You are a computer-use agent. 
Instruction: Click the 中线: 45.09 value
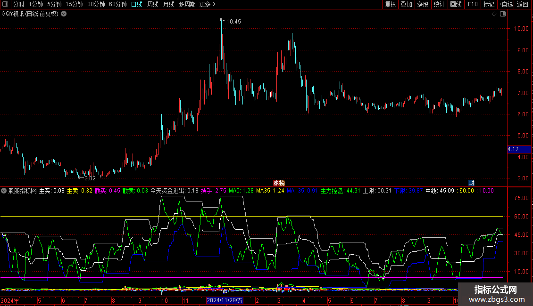click(x=440, y=191)
